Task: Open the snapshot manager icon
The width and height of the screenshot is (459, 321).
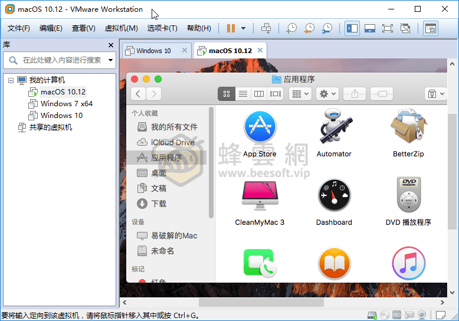Action: point(327,28)
